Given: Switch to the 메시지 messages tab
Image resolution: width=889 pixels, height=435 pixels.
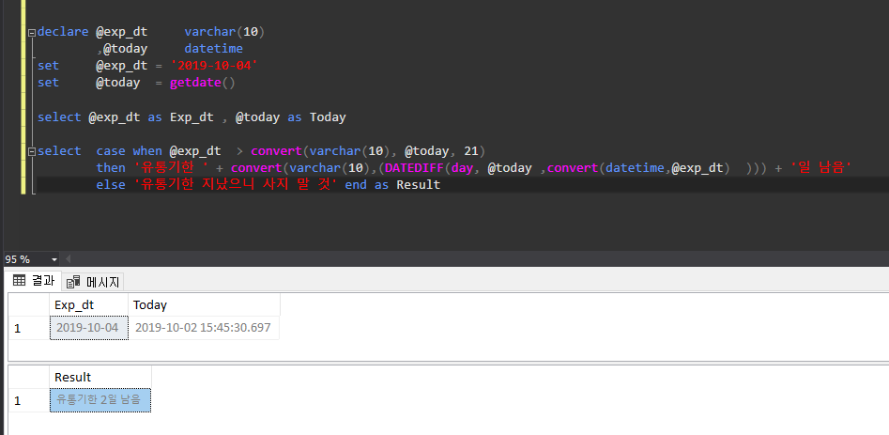Looking at the screenshot, I should point(92,282).
